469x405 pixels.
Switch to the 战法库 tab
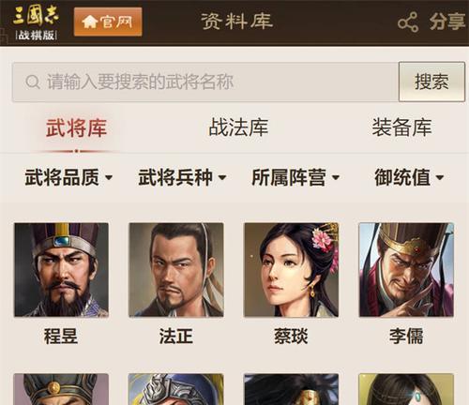(x=238, y=127)
